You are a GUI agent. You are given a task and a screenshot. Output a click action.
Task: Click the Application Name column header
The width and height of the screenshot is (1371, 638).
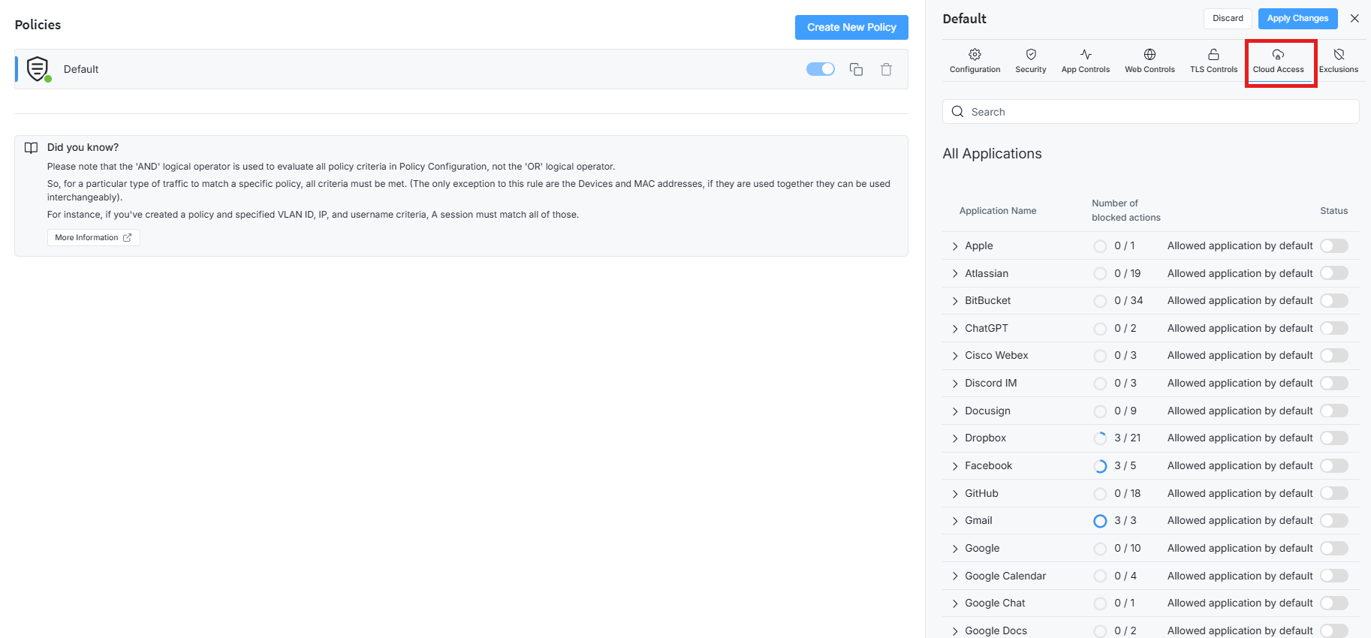tap(997, 211)
